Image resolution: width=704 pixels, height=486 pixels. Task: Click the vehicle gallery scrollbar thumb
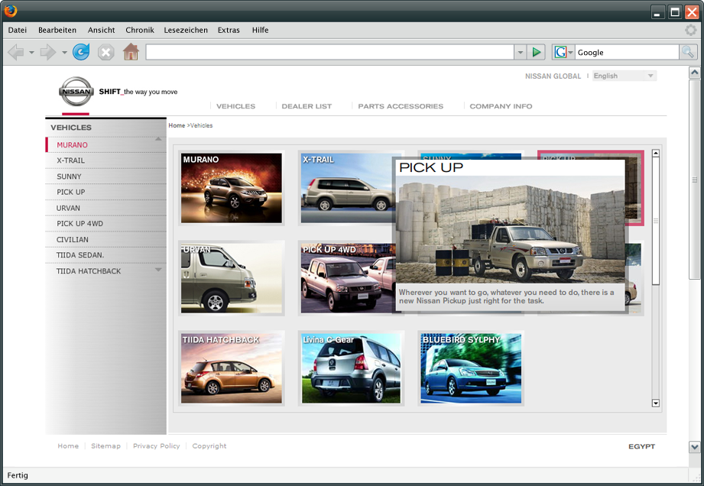656,221
